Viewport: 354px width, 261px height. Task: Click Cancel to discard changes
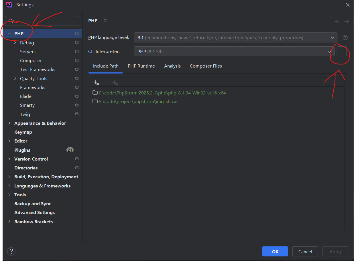[305, 251]
